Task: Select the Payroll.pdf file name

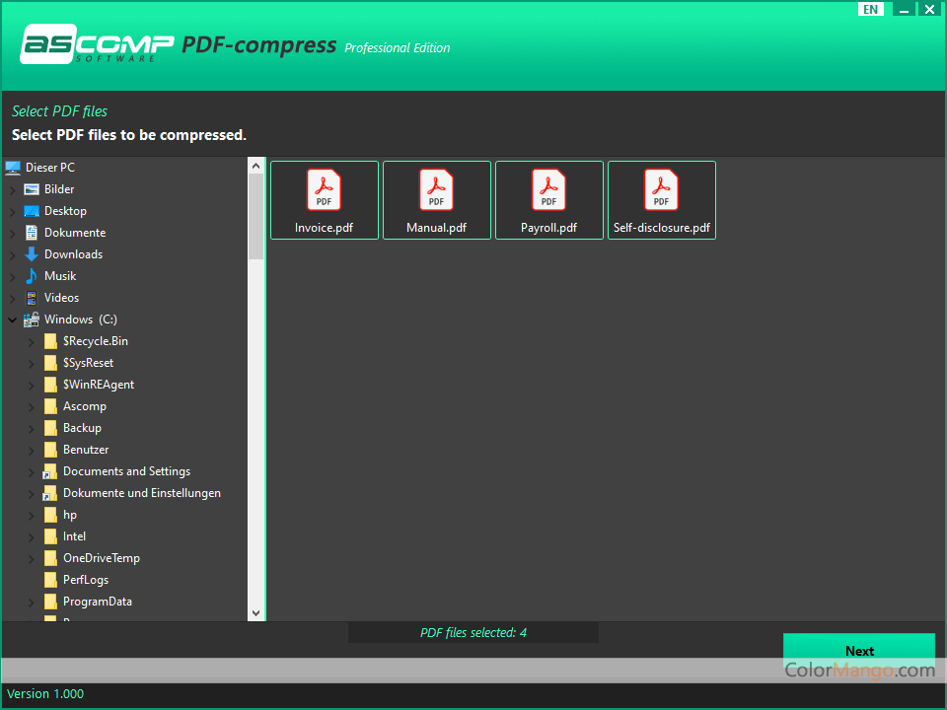Action: [548, 228]
